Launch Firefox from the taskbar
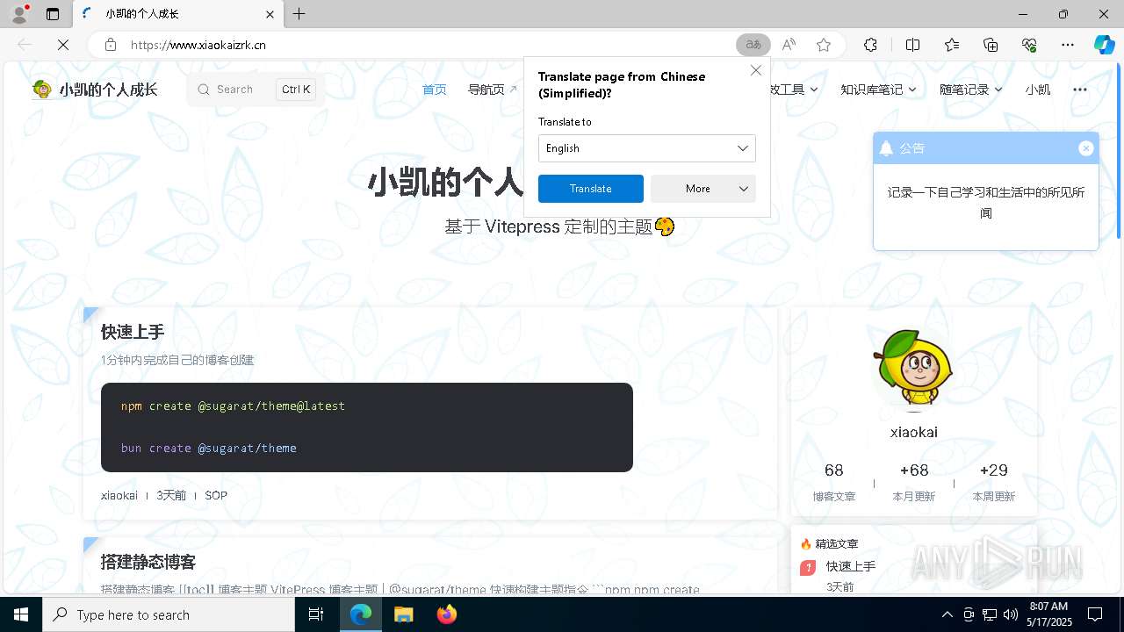Viewport: 1124px width, 632px height. point(447,614)
